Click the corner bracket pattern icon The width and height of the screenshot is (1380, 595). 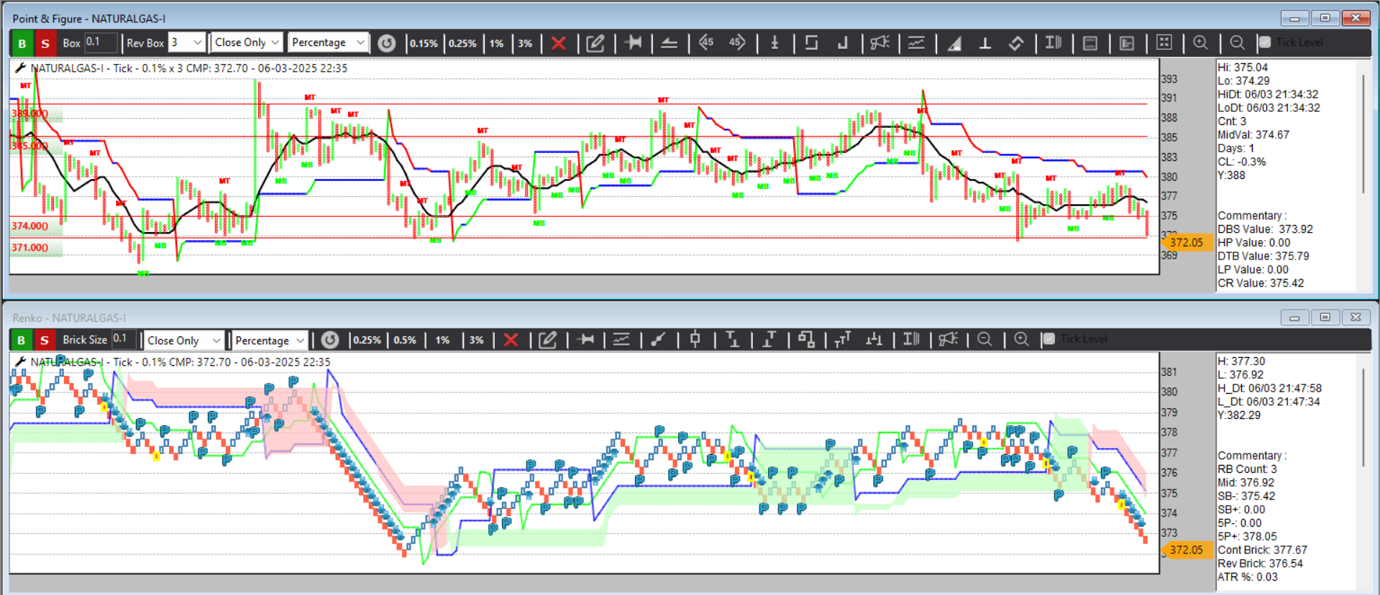842,43
